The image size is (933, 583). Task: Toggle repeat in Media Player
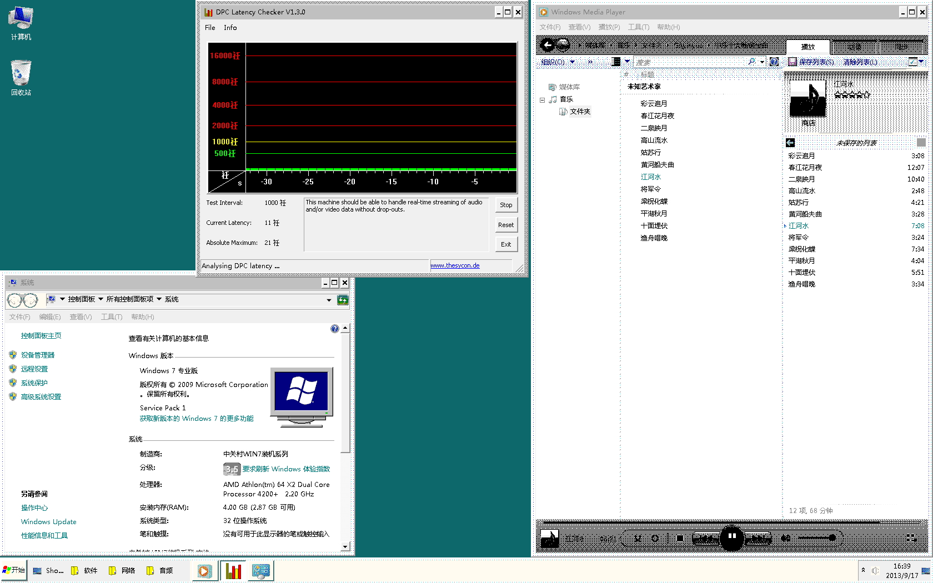coord(655,538)
